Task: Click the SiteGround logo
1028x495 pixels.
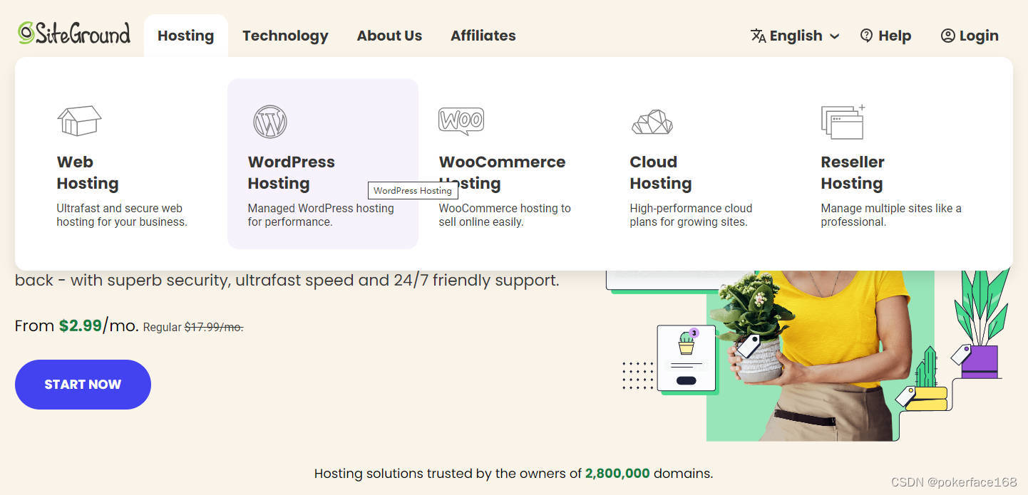Action: (73, 33)
